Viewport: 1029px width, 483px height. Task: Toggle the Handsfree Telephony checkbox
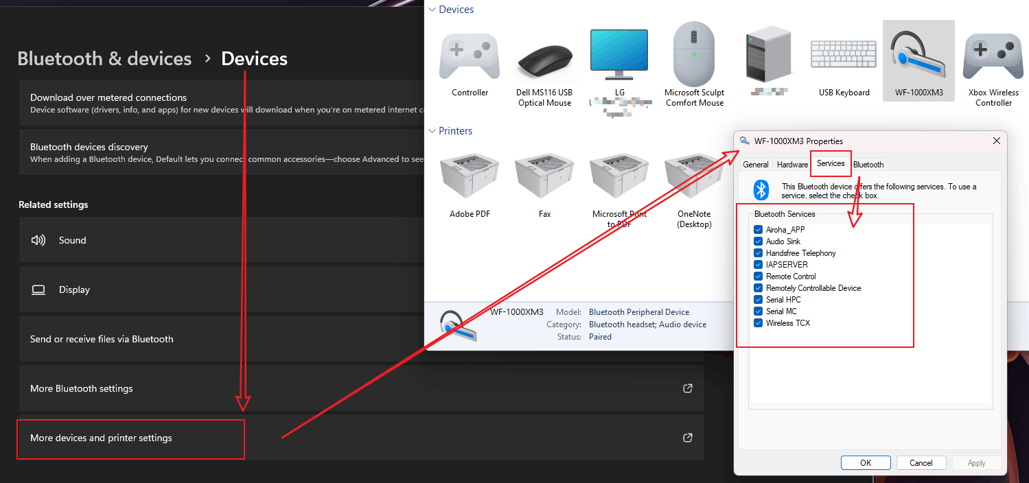[759, 253]
